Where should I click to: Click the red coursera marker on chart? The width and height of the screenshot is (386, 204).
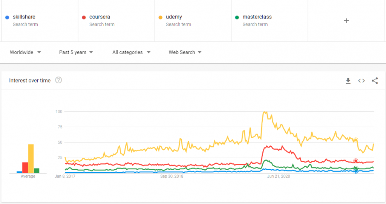click(x=355, y=161)
